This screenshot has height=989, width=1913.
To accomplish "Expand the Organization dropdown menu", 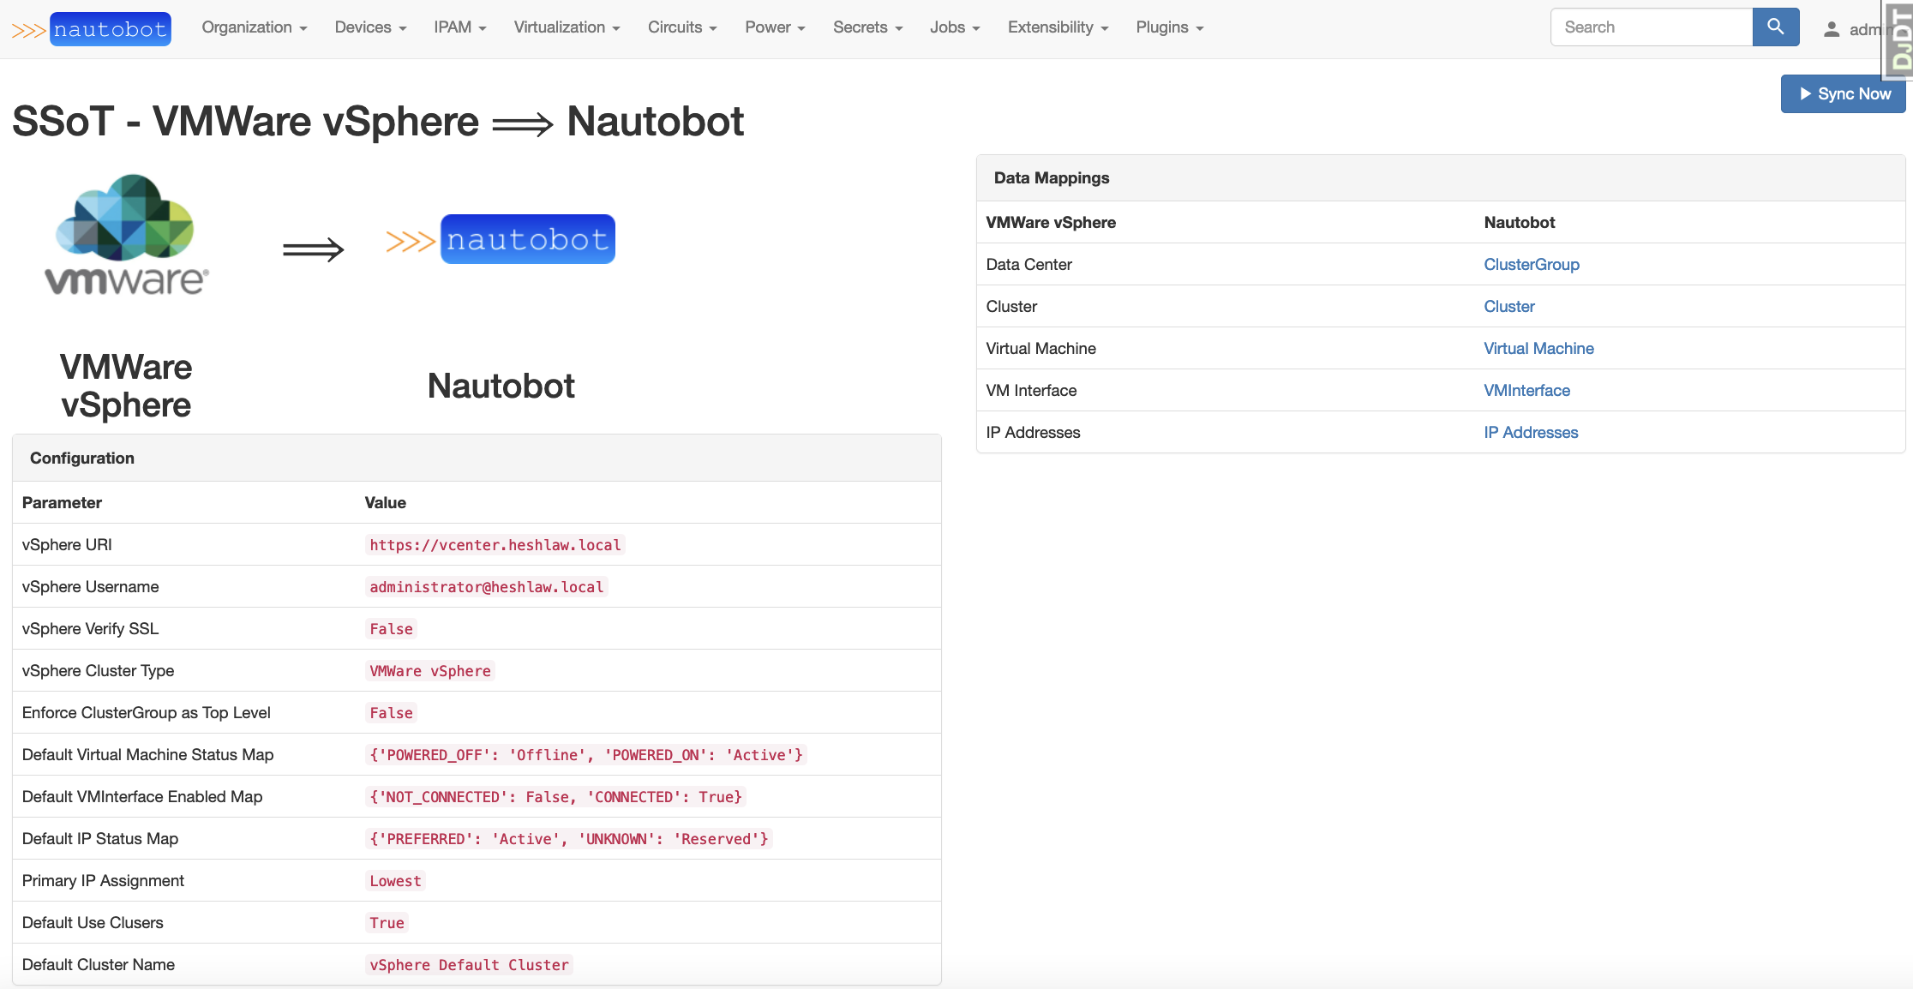I will pos(255,27).
